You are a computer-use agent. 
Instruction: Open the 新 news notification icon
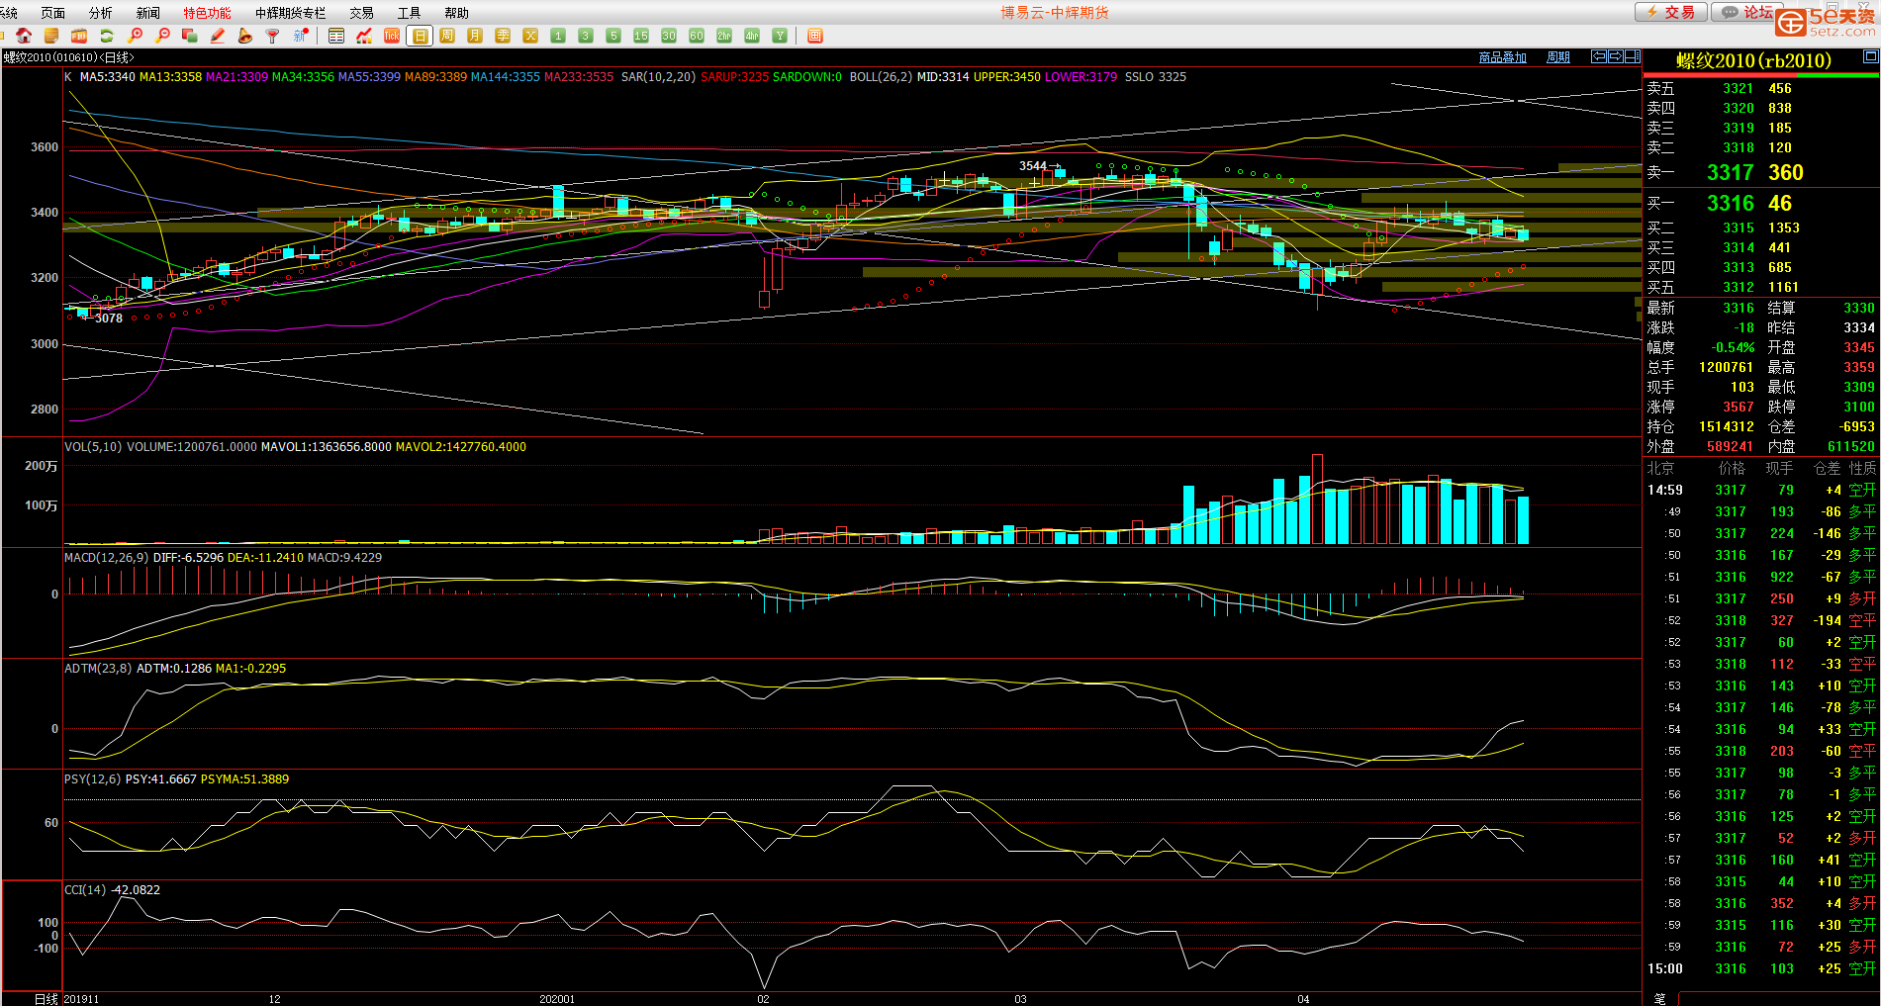click(x=301, y=36)
